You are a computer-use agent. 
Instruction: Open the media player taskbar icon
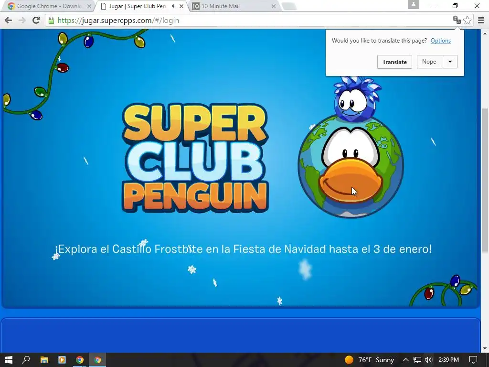coord(62,360)
